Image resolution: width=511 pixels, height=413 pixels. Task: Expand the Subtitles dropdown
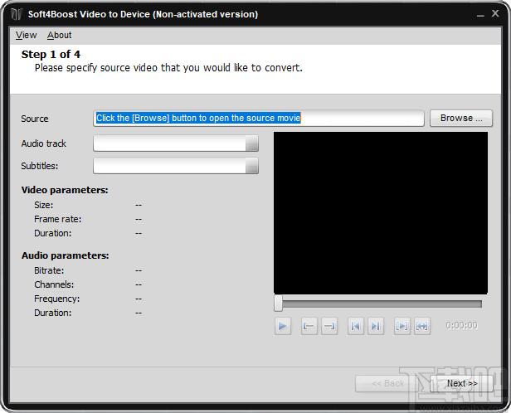pos(252,166)
